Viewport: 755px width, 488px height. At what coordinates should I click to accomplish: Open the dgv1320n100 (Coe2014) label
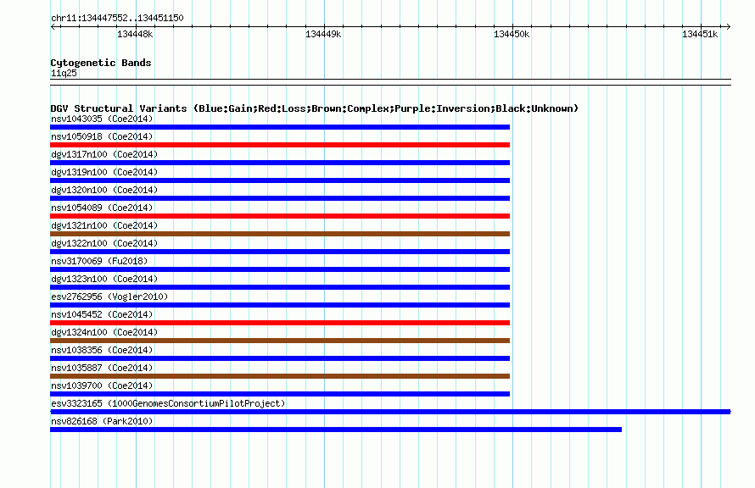coord(104,190)
